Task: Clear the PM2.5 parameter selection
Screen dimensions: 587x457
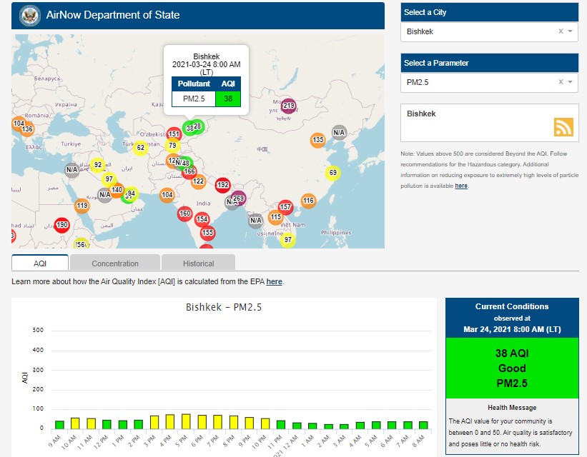Action: pyautogui.click(x=561, y=82)
